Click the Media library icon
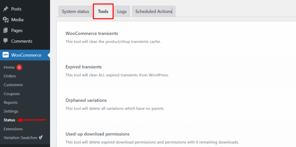This screenshot has width=296, height=147. (x=6, y=20)
